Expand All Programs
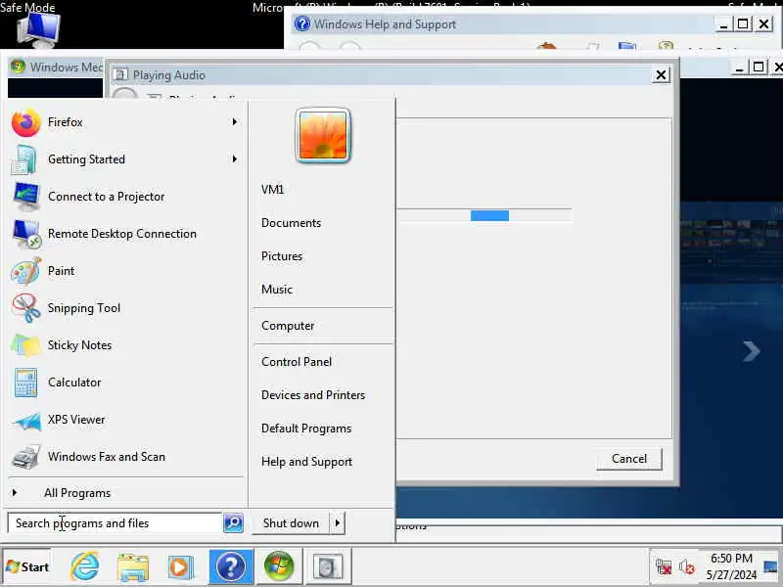This screenshot has width=783, height=587. tap(77, 493)
